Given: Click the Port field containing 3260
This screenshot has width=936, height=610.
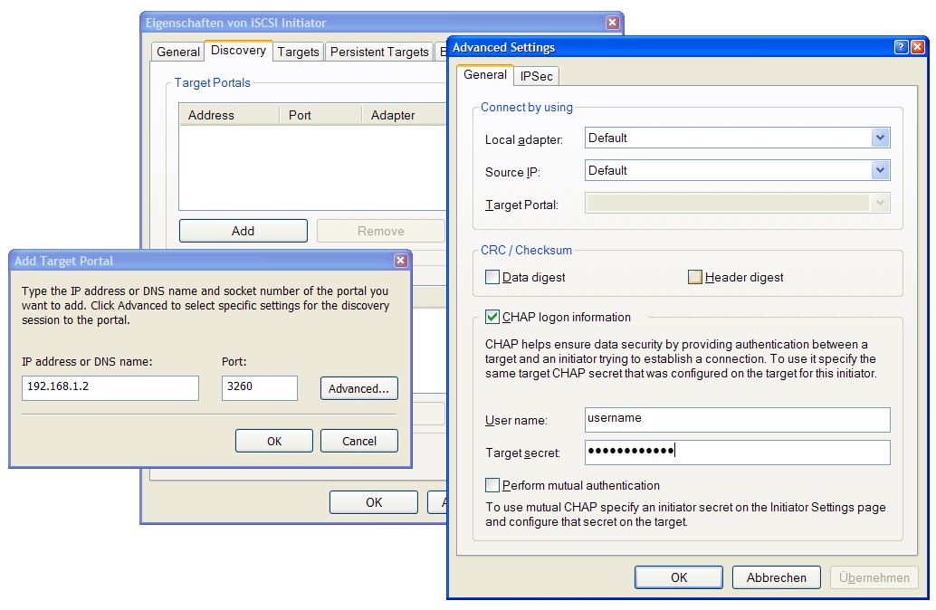Looking at the screenshot, I should (x=260, y=387).
